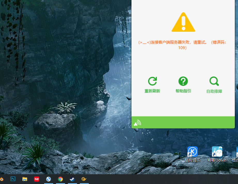Image resolution: width=238 pixels, height=184 pixels.
Task: Select the error code 109 message text
Action: tap(183, 45)
